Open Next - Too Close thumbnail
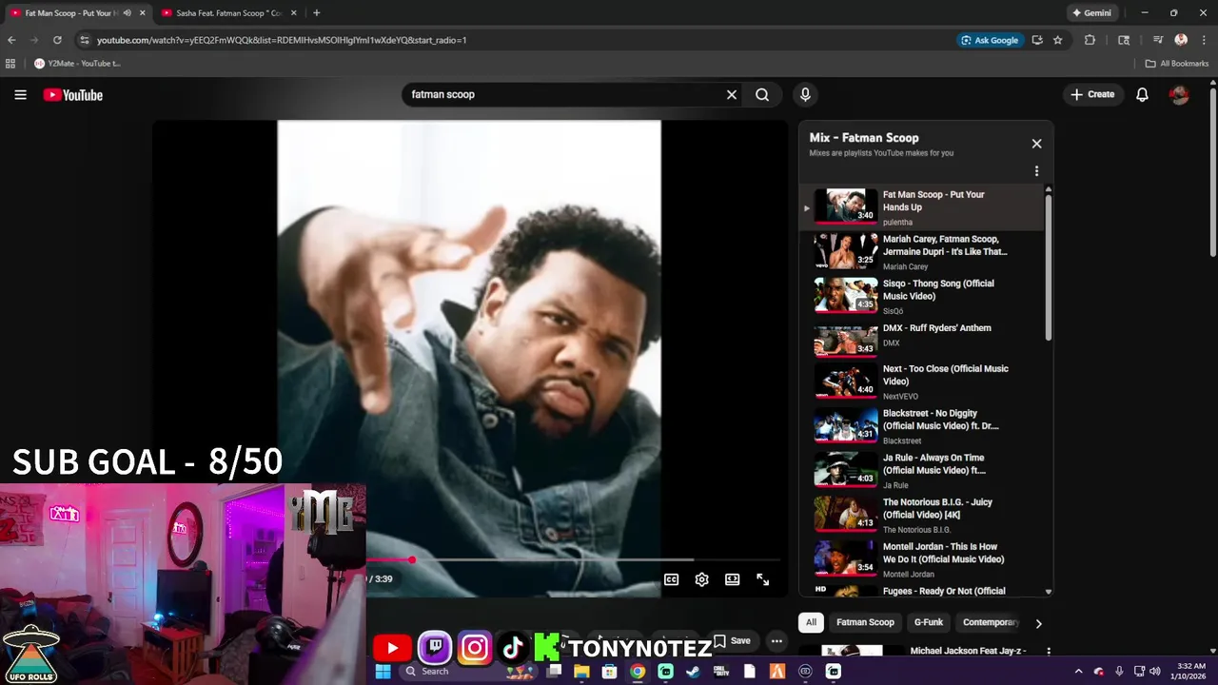Viewport: 1218px width, 685px height. click(x=846, y=381)
